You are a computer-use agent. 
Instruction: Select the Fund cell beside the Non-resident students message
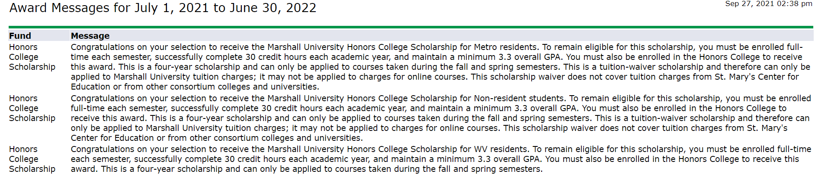click(x=32, y=108)
